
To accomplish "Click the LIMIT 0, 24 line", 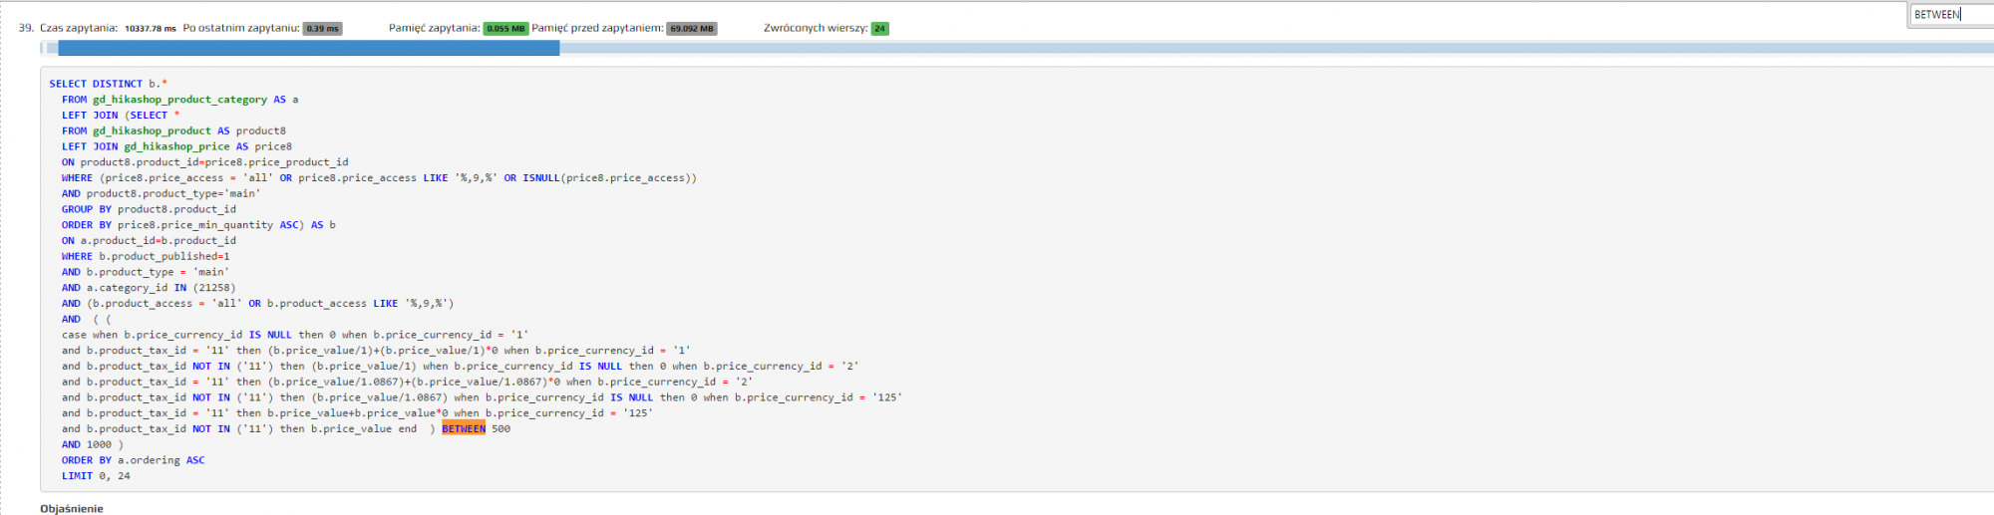I will pyautogui.click(x=96, y=476).
